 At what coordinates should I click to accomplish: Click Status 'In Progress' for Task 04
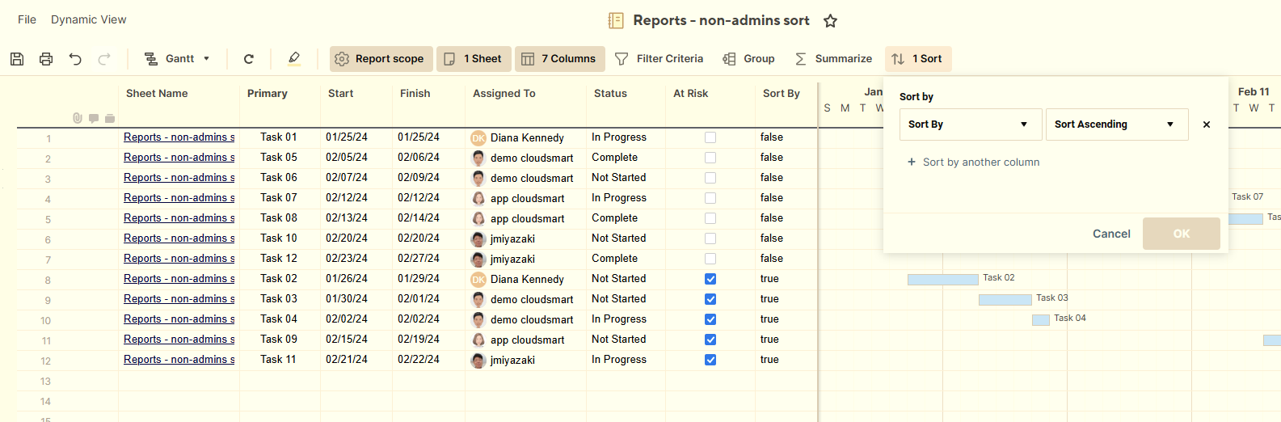coord(619,319)
